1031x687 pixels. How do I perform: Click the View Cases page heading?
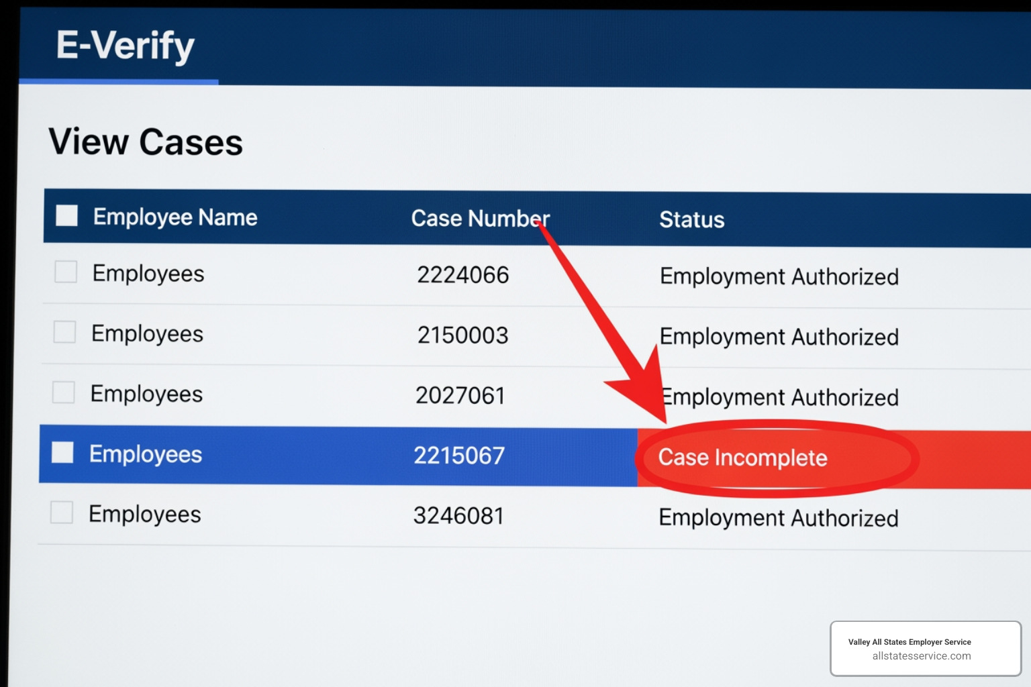[146, 142]
